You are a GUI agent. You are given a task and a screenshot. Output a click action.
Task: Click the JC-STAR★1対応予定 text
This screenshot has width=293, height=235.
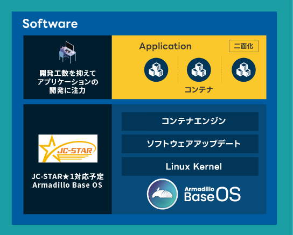68,176
